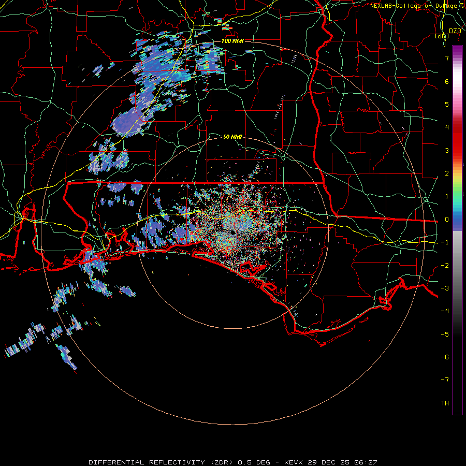This screenshot has height=466, width=466.
Task: Click the KEVX radar site center dot
Action: [x=232, y=232]
